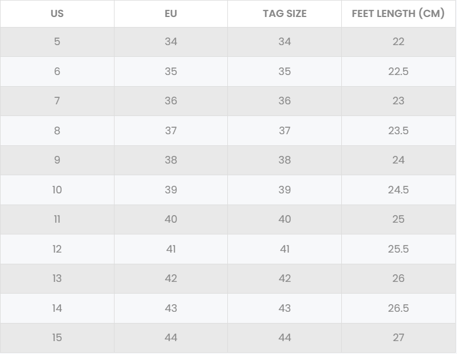Click EU column value 36
The height and width of the screenshot is (354, 457).
[171, 101]
